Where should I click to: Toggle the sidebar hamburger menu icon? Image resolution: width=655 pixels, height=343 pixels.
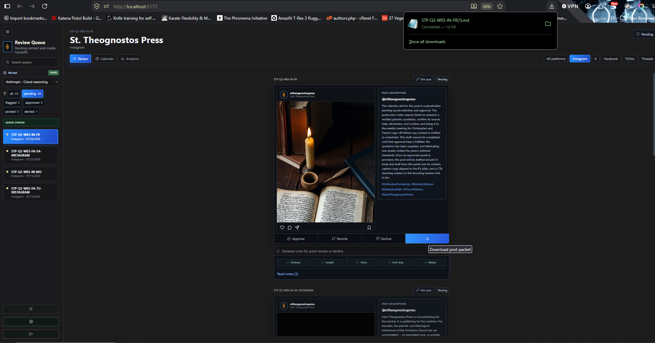(8, 32)
